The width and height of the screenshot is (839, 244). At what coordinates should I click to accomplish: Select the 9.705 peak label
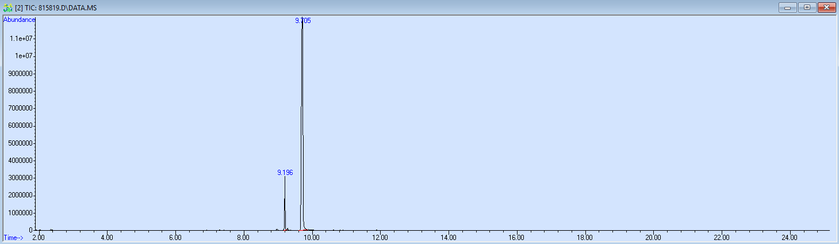point(303,20)
